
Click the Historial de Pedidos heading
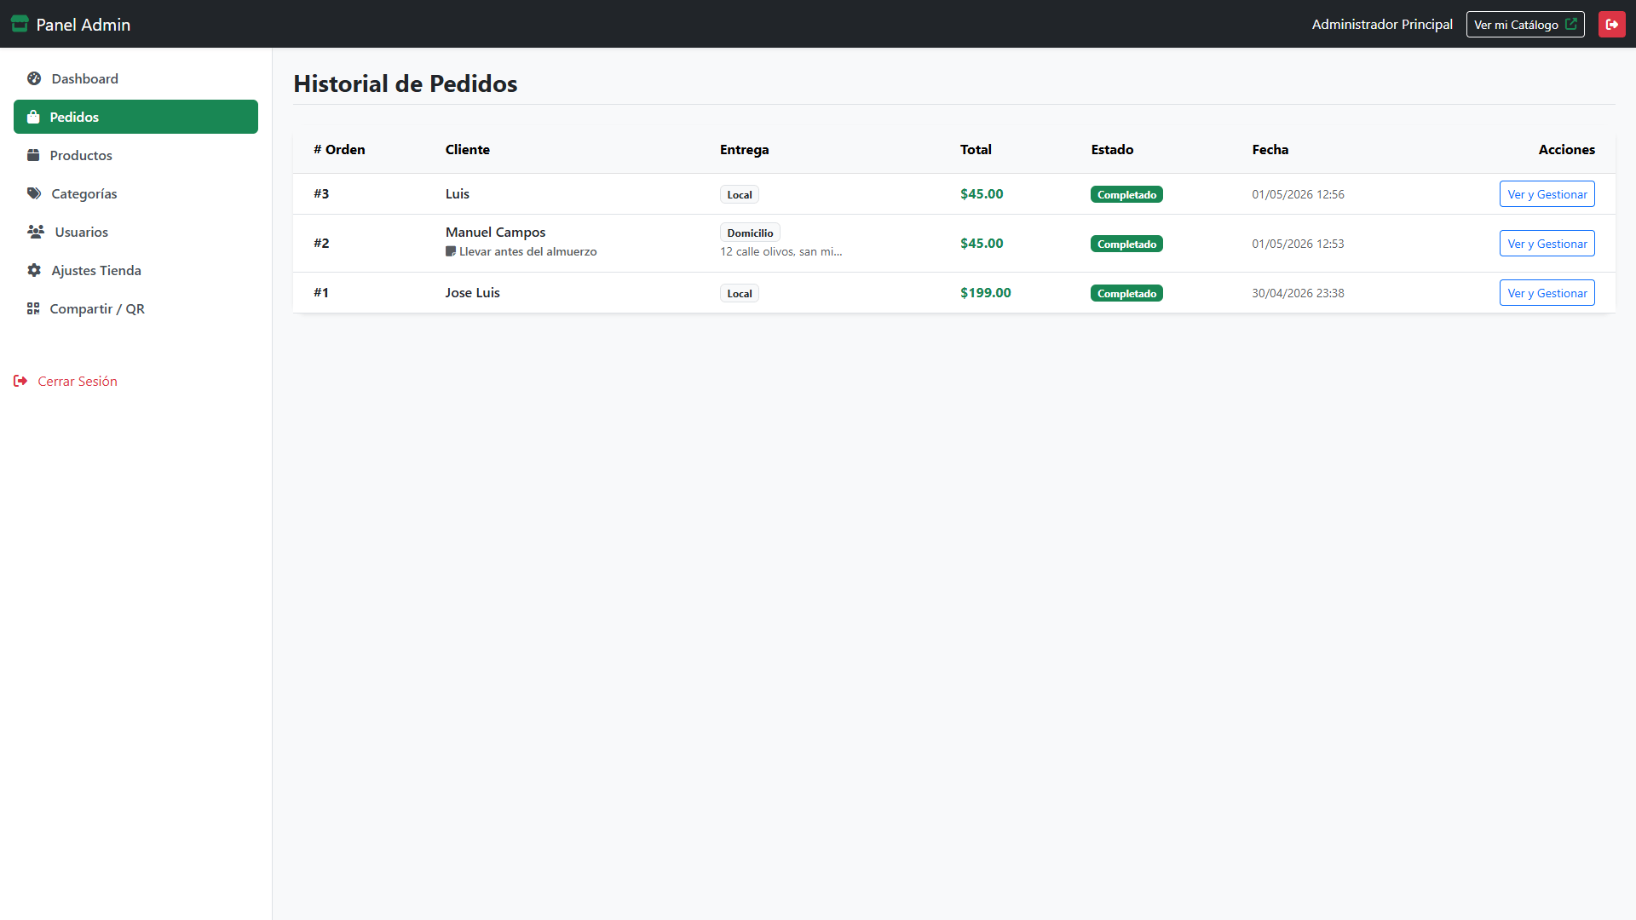(406, 83)
